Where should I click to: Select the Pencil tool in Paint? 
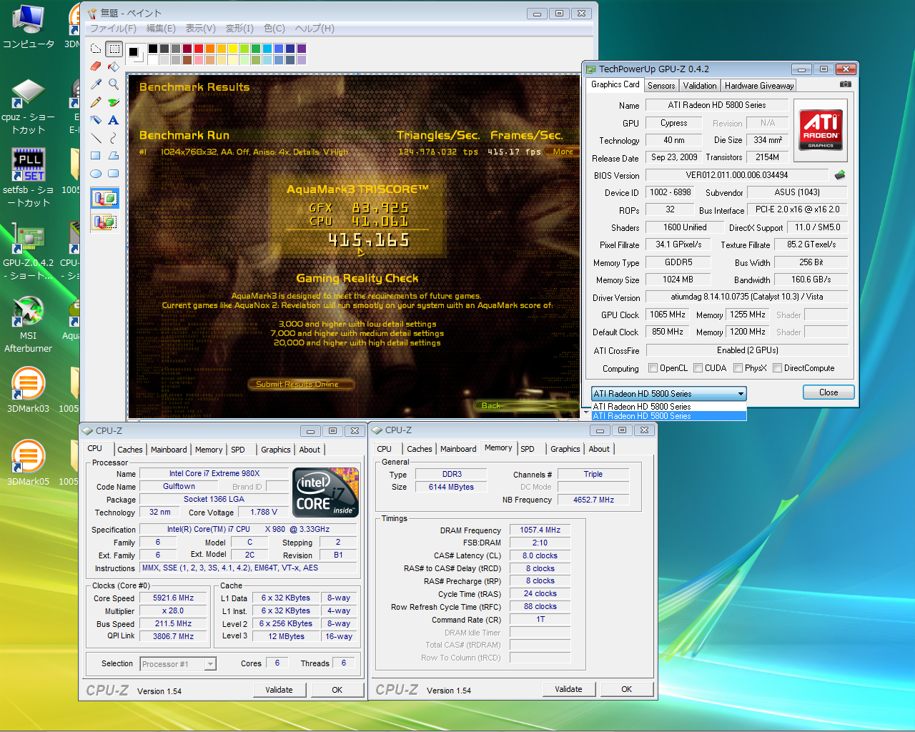(x=96, y=102)
